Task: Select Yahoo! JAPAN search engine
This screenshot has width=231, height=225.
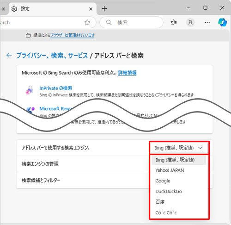Action: point(179,170)
